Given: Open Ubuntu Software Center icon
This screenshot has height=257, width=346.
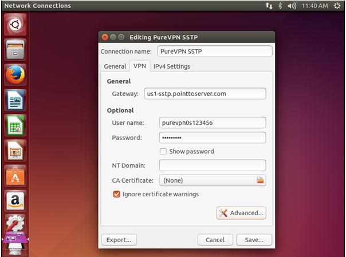Looking at the screenshot, I should (15, 176).
